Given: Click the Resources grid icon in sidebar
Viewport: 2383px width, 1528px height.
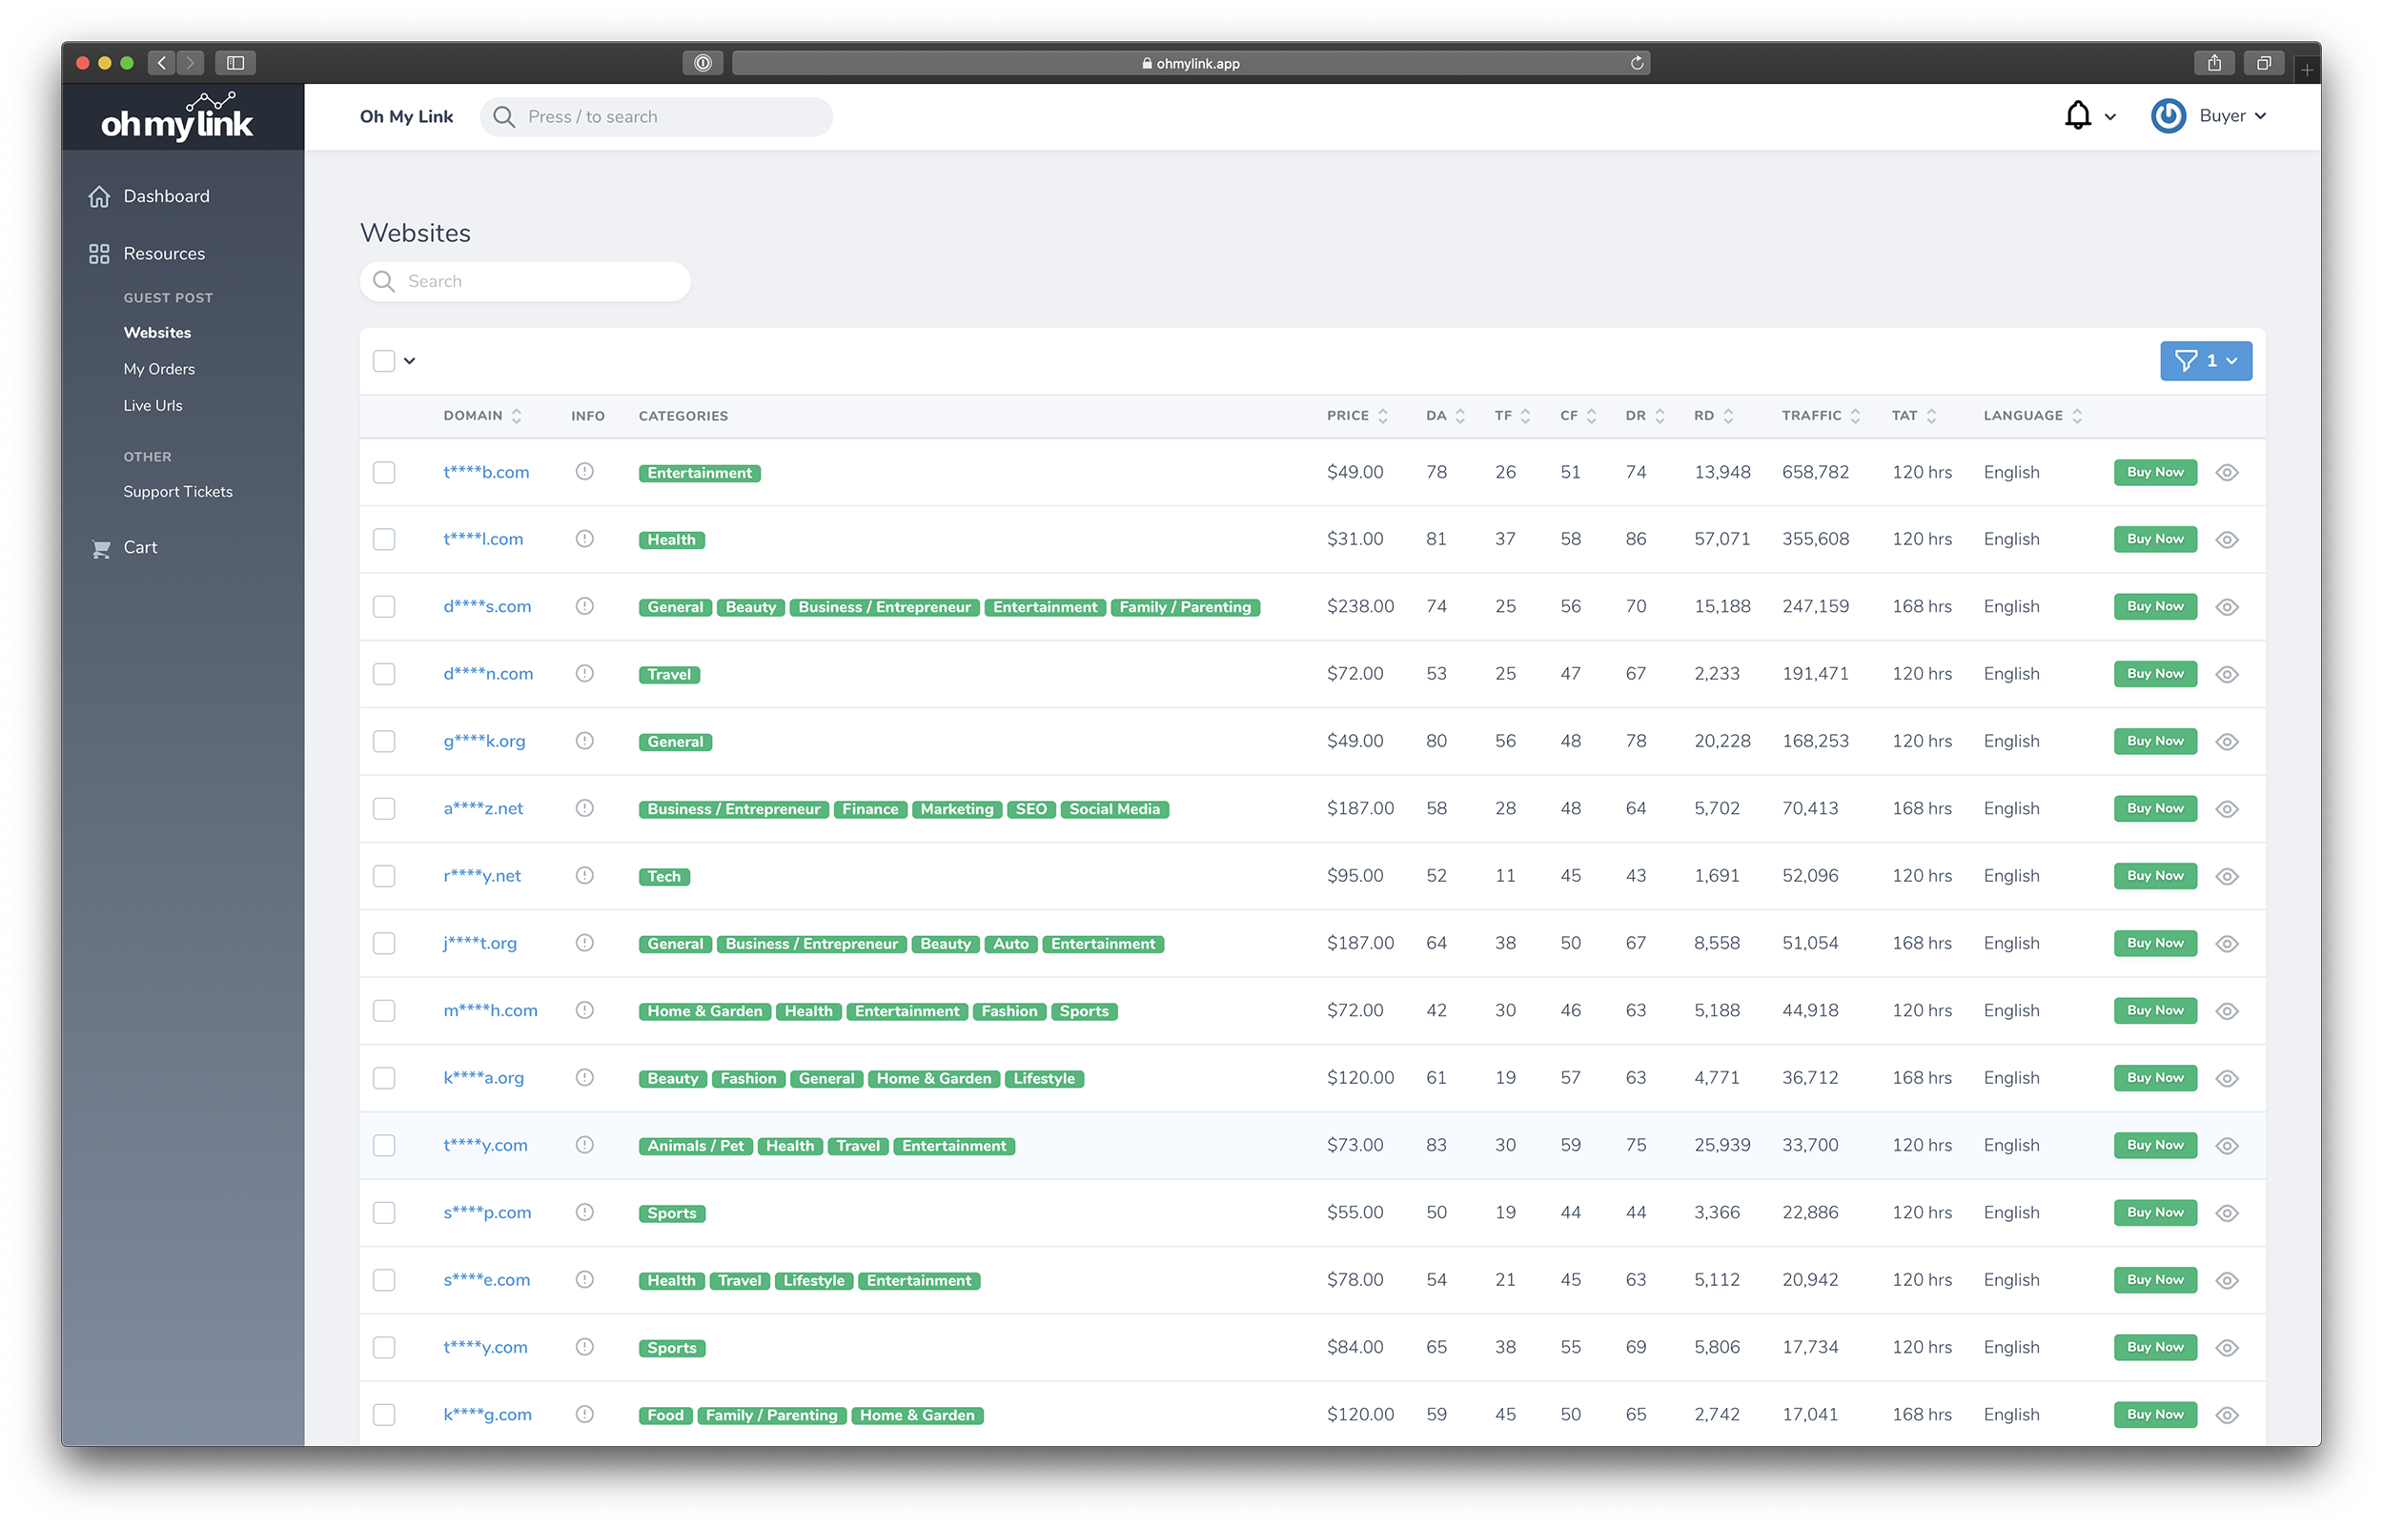Looking at the screenshot, I should click(x=99, y=254).
